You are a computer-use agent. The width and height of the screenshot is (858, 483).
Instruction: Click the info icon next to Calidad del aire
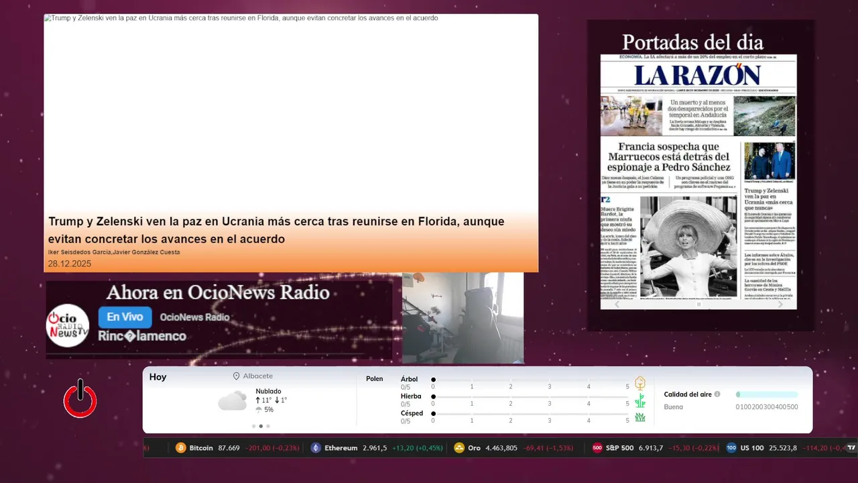[717, 394]
